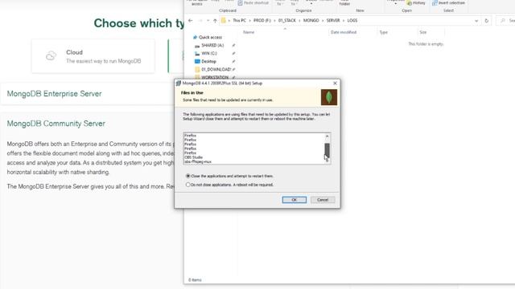The image size is (515, 289).
Task: Select 'Close the applications and attempt to restart them'
Action: tap(230, 176)
